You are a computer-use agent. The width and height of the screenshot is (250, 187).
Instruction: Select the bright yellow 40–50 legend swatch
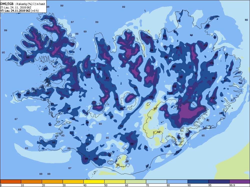tap(94, 182)
